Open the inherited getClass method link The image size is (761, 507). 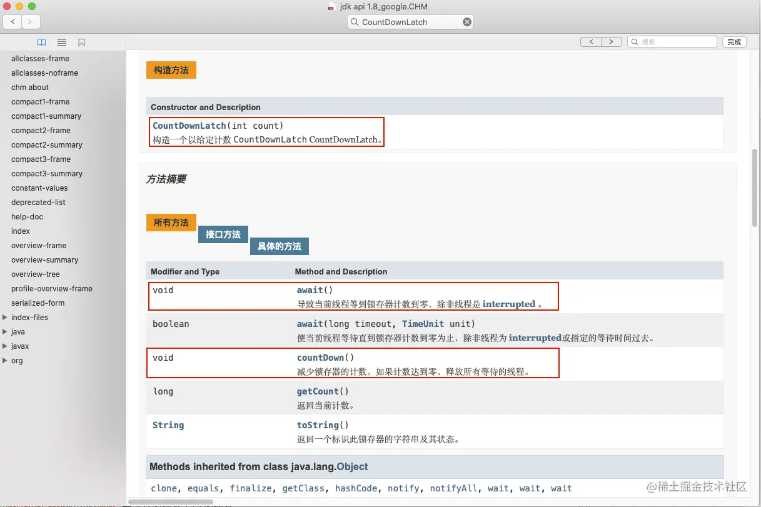click(x=303, y=488)
